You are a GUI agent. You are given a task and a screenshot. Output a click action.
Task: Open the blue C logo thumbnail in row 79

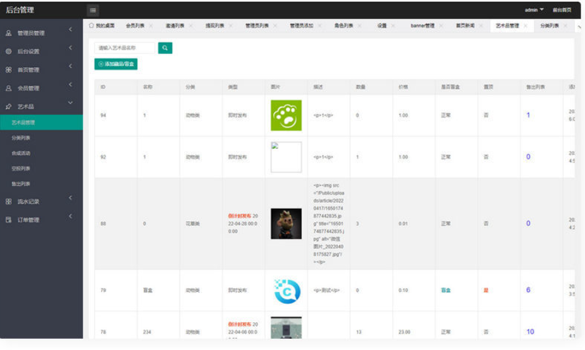click(286, 291)
